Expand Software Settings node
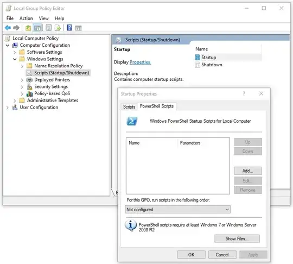Image resolution: width=293 pixels, height=264 pixels. point(15,52)
